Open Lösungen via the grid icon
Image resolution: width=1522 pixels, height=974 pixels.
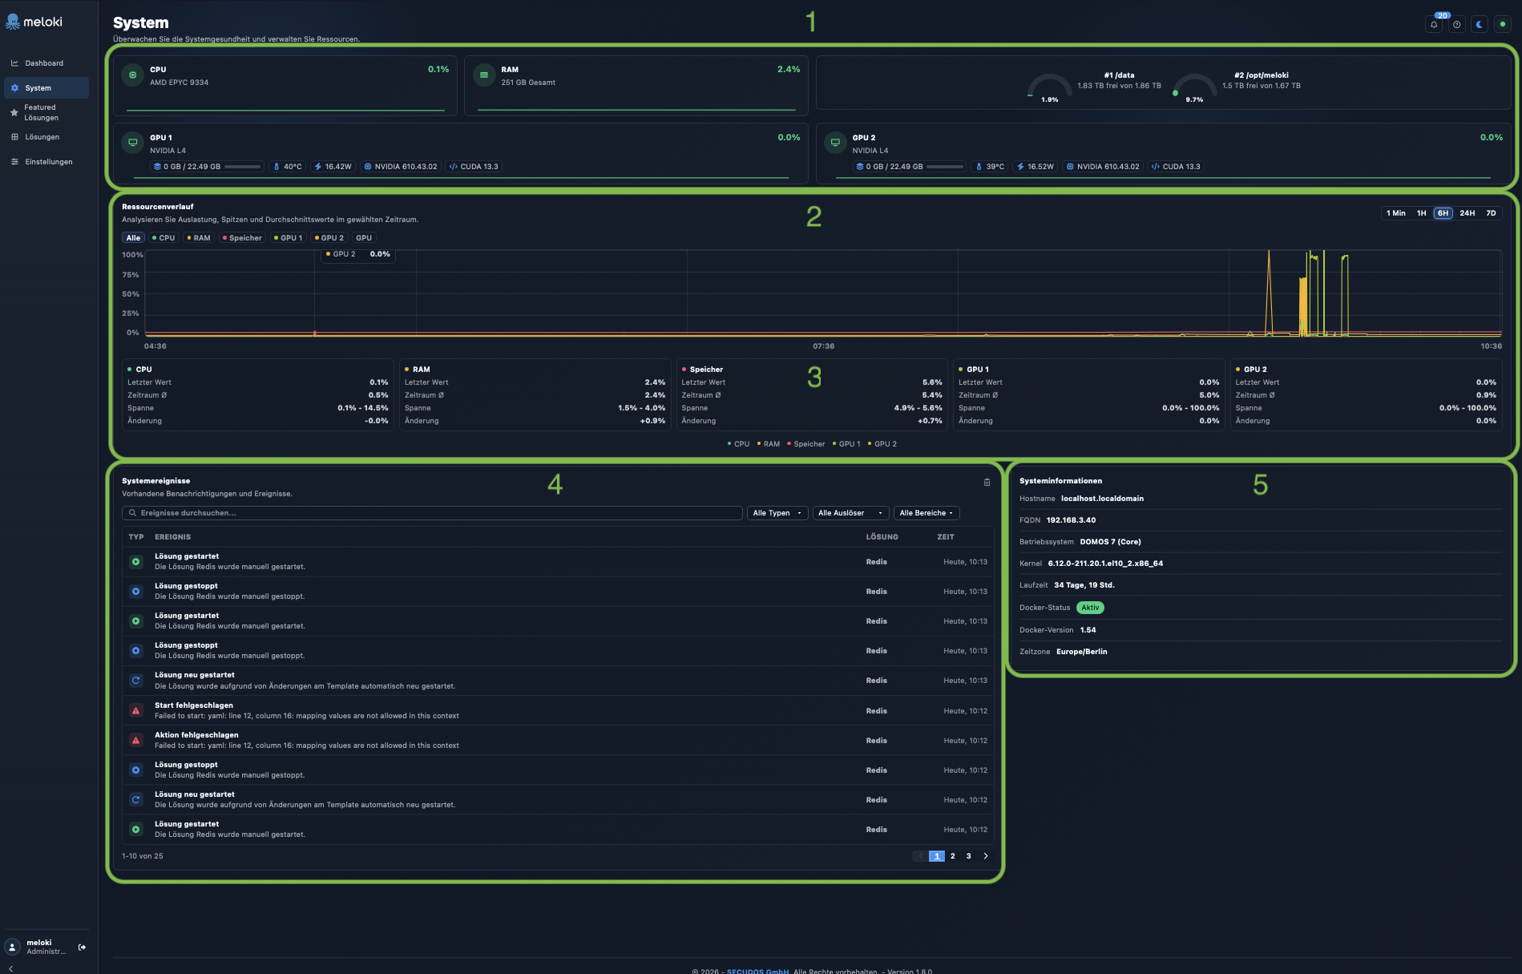pos(14,137)
